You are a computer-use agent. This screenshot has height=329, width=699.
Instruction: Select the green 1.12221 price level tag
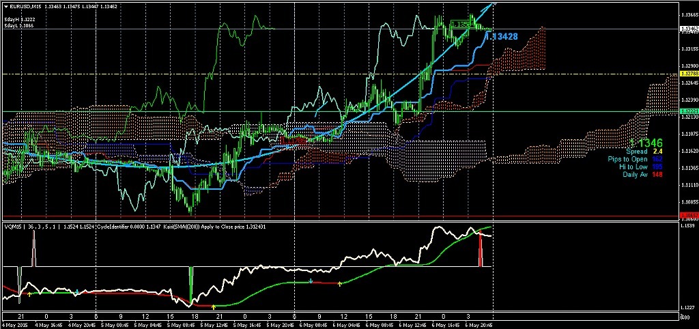(689, 111)
